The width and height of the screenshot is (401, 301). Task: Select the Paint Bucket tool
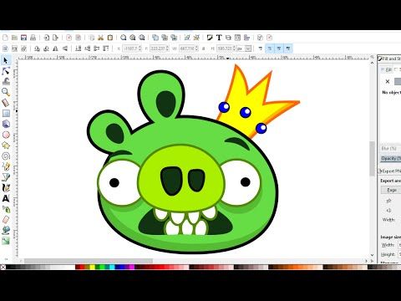[6, 230]
